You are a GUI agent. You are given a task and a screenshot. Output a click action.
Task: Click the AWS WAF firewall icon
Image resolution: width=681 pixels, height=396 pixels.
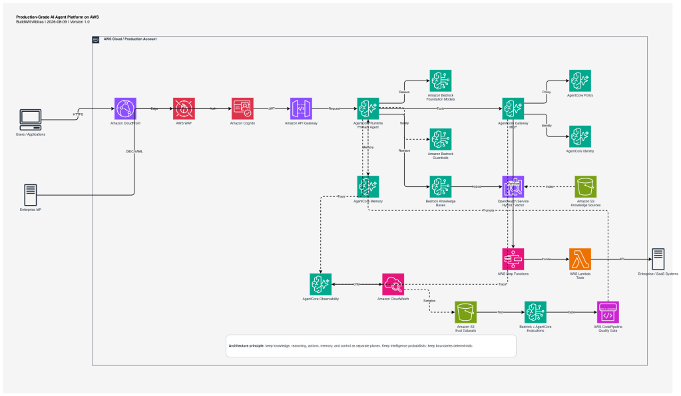184,108
